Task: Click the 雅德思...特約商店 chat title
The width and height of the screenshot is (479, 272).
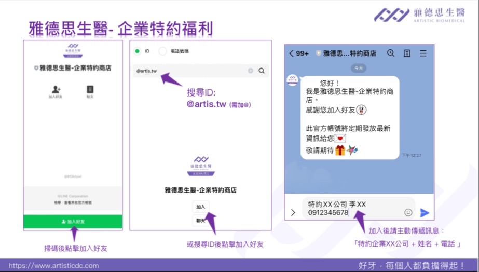Action: (x=349, y=53)
